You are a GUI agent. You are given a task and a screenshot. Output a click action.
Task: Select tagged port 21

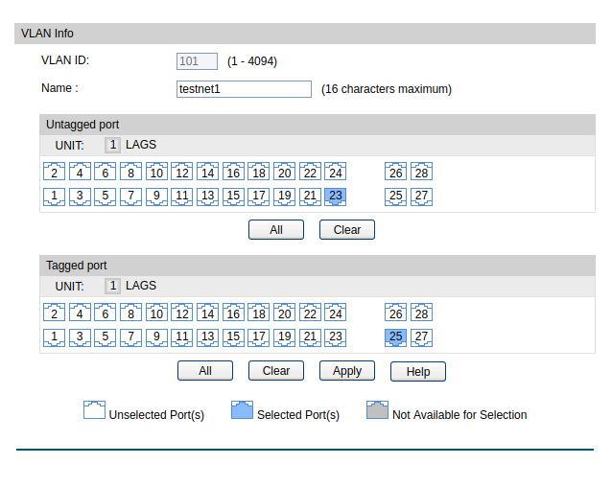click(x=310, y=337)
